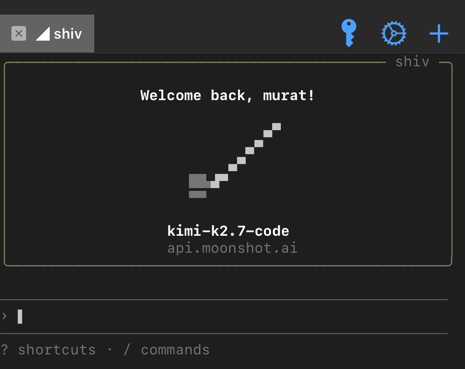The image size is (465, 369).
Task: Add a new tab with plus icon
Action: 439,34
